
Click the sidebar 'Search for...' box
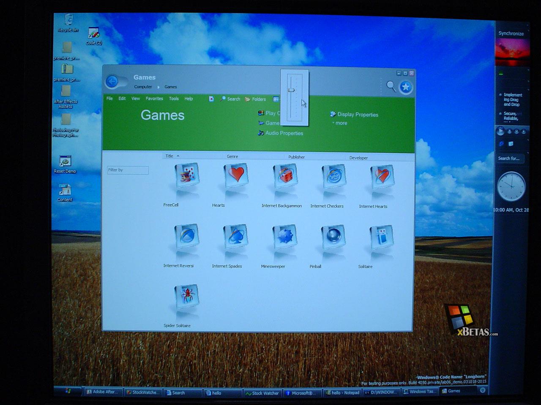[510, 159]
